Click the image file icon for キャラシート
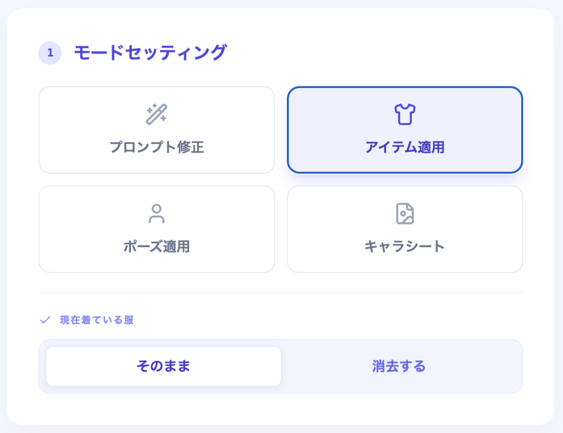The image size is (563, 433). coord(405,213)
